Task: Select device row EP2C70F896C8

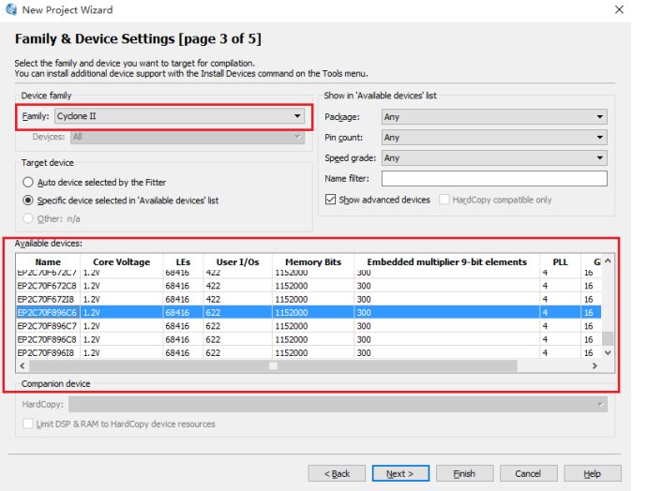Action: point(308,340)
